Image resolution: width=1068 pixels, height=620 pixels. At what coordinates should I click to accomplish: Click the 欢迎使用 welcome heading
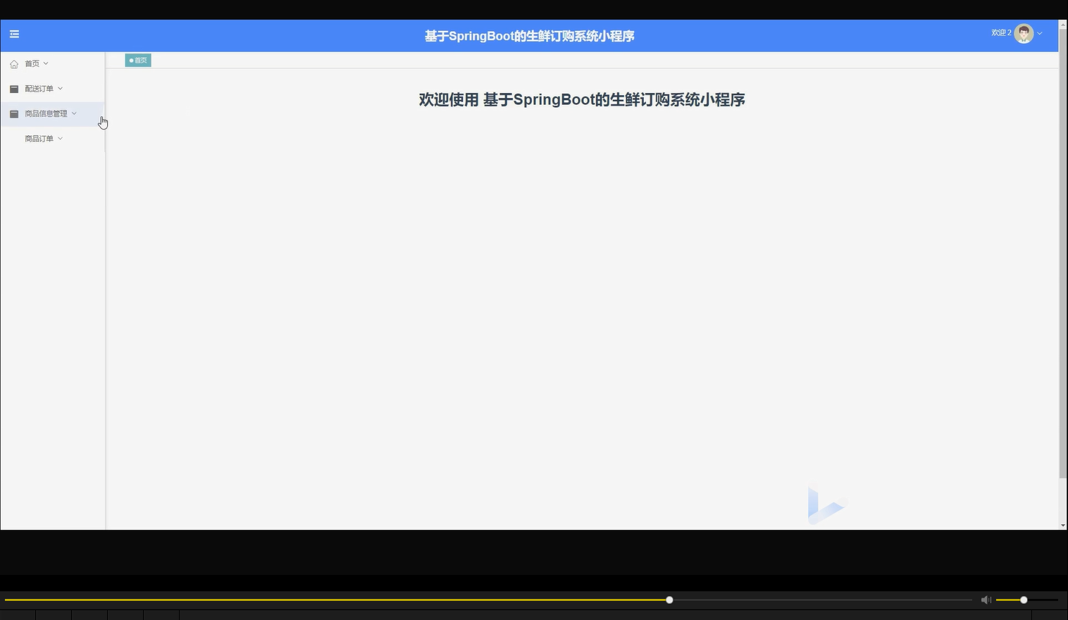pyautogui.click(x=582, y=100)
